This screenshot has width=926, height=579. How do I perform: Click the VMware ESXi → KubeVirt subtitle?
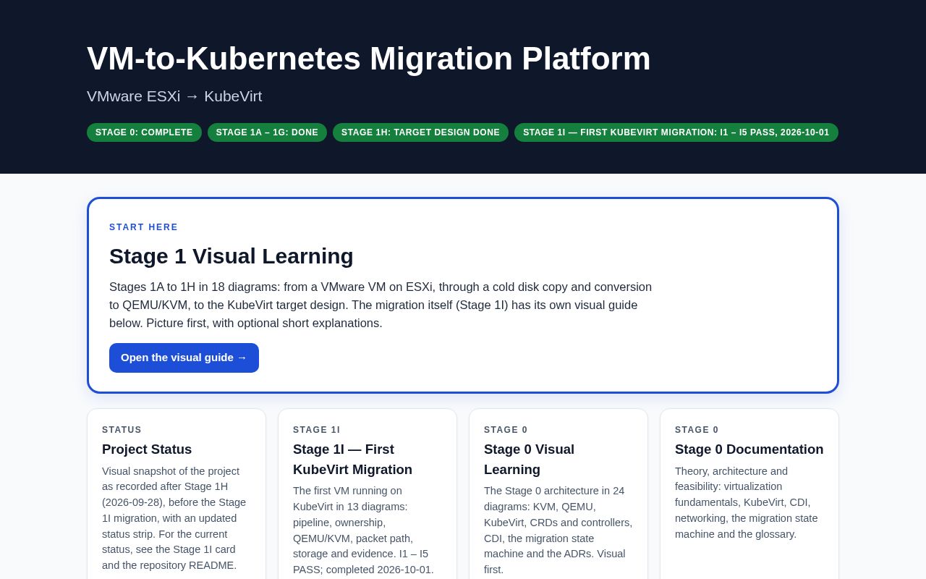click(174, 96)
